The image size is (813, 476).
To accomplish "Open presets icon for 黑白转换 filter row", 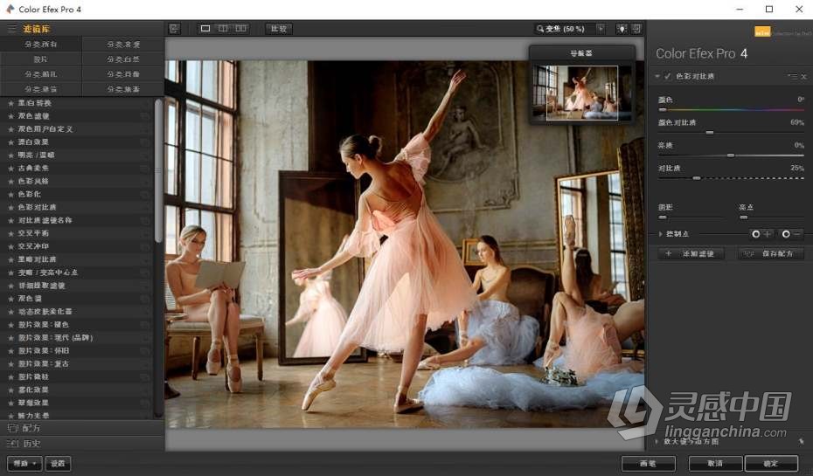I will 145,103.
